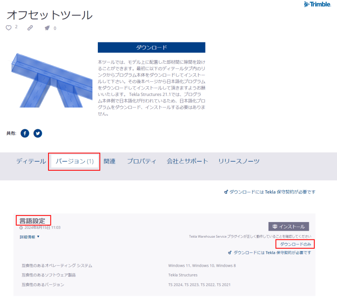
Task: Open the リリースノーツ tab
Action: (x=239, y=161)
